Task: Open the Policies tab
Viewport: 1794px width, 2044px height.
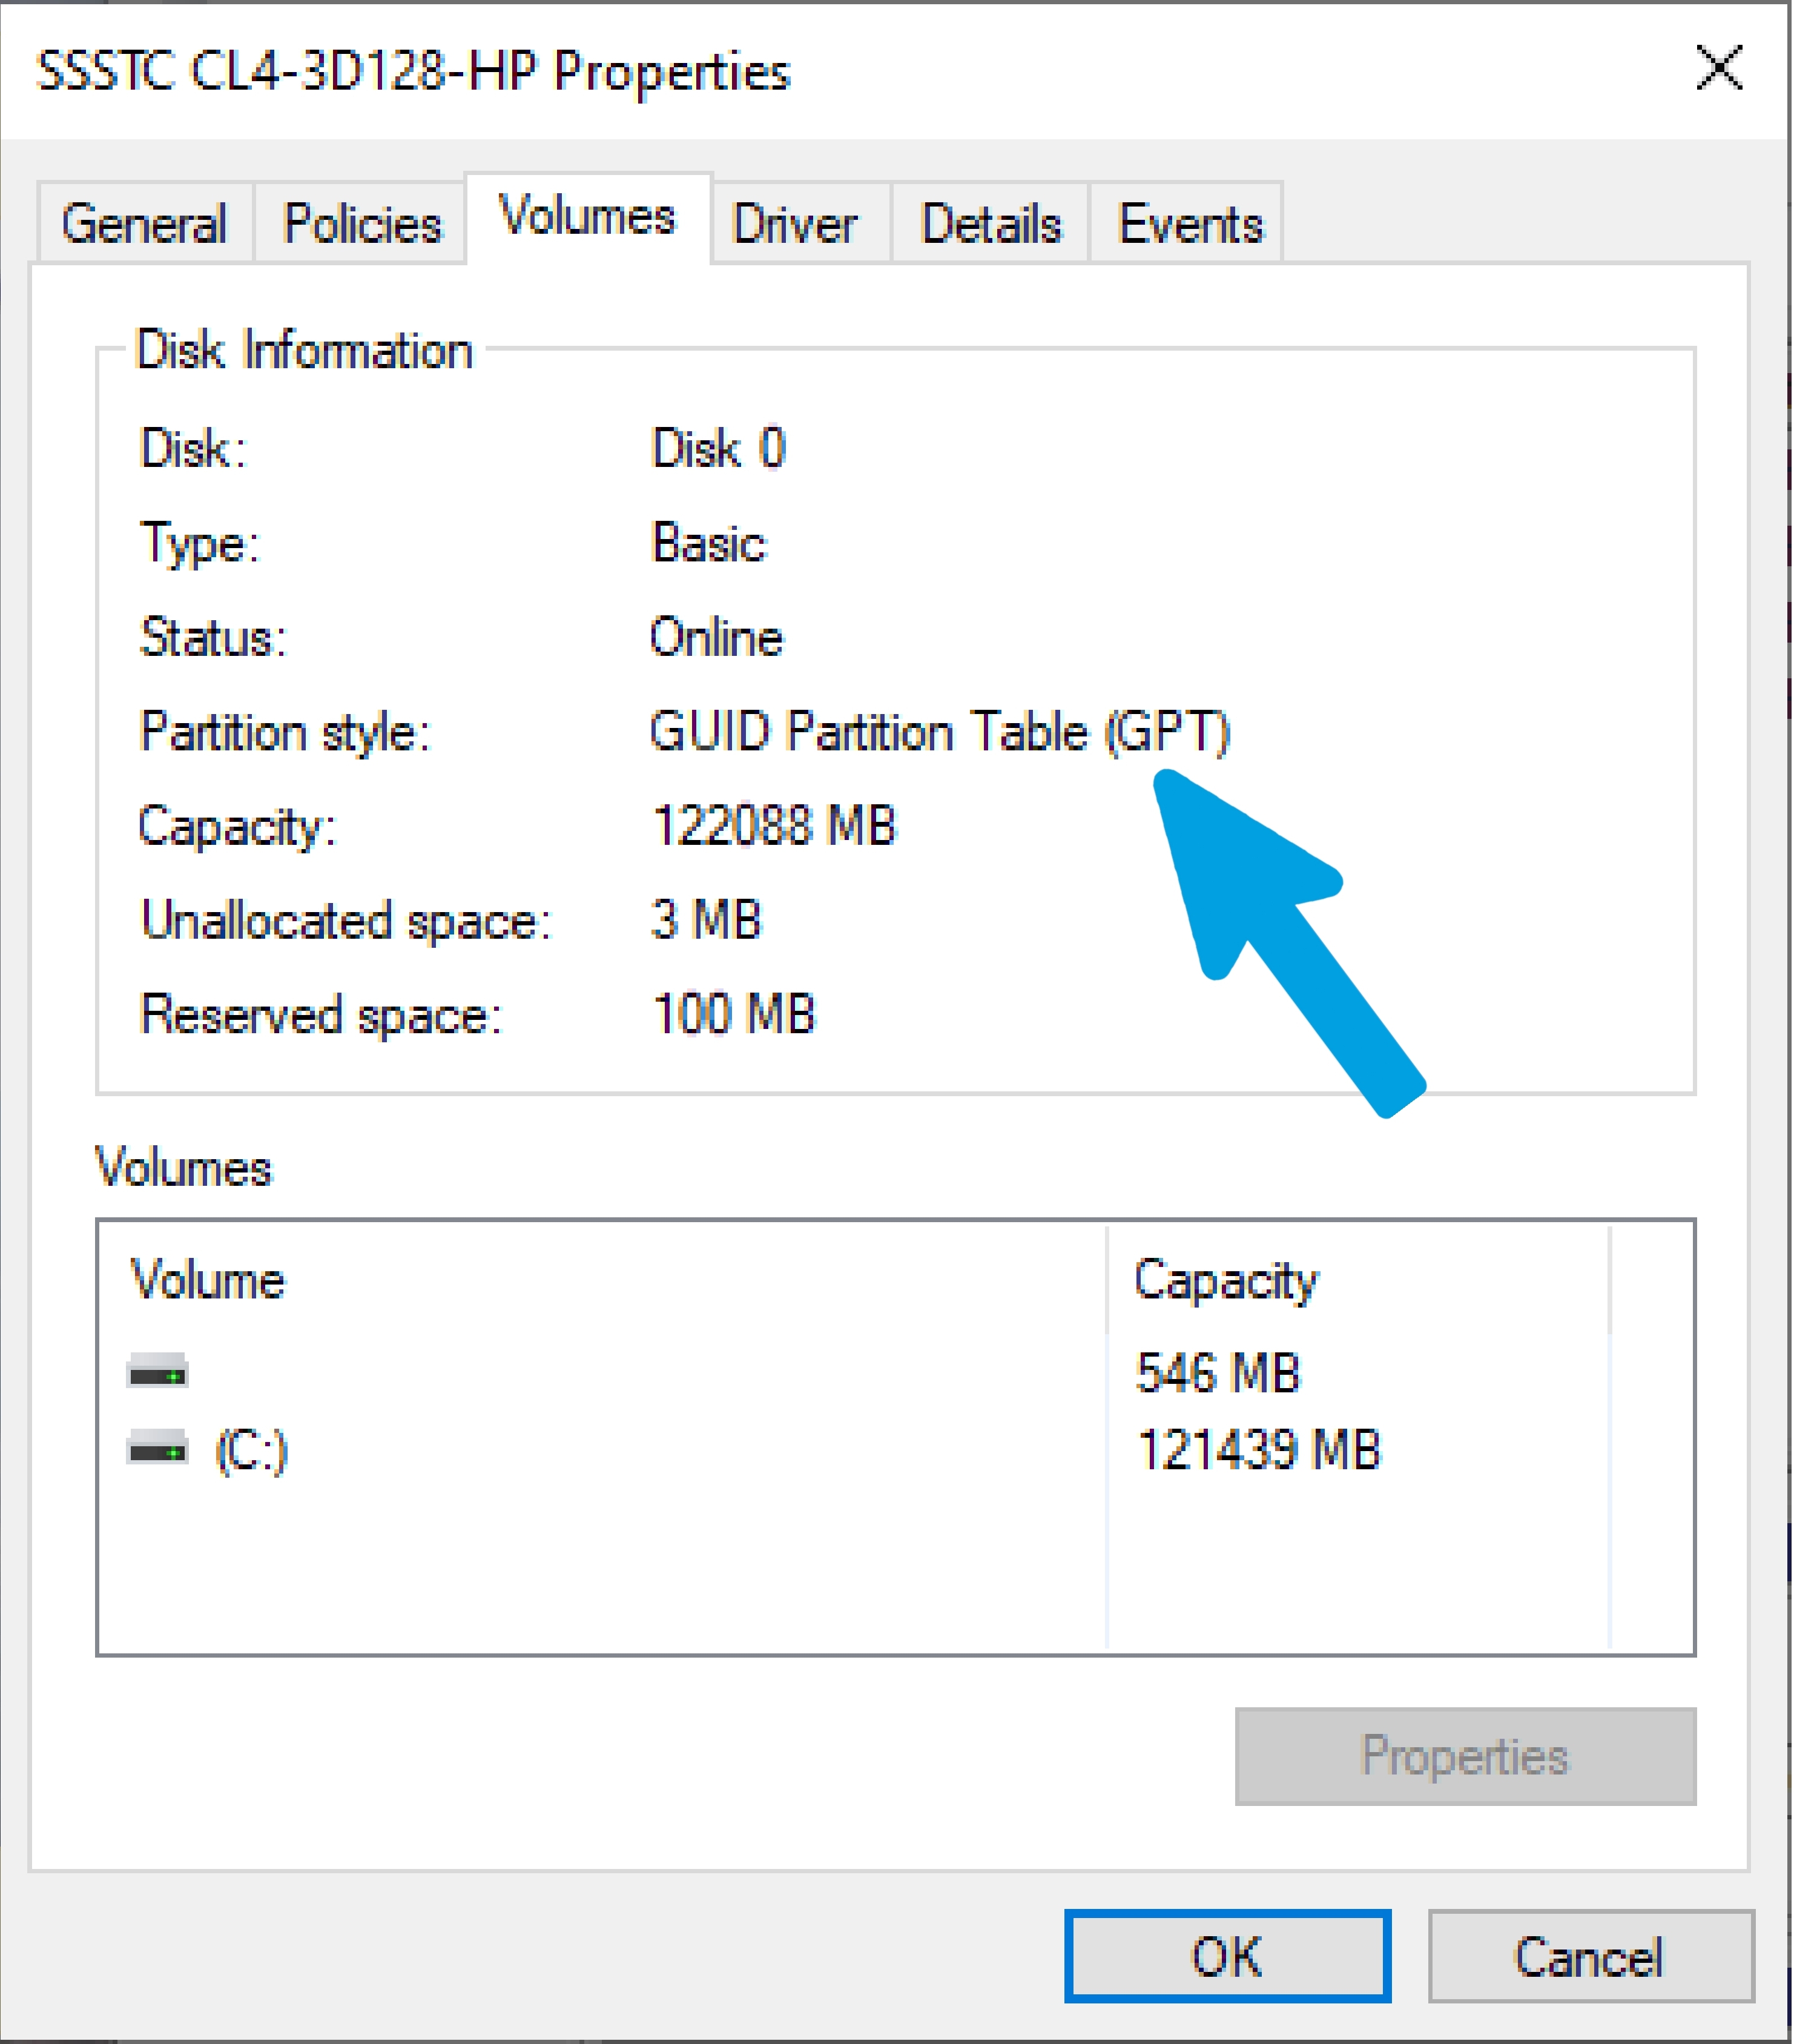Action: 361,222
